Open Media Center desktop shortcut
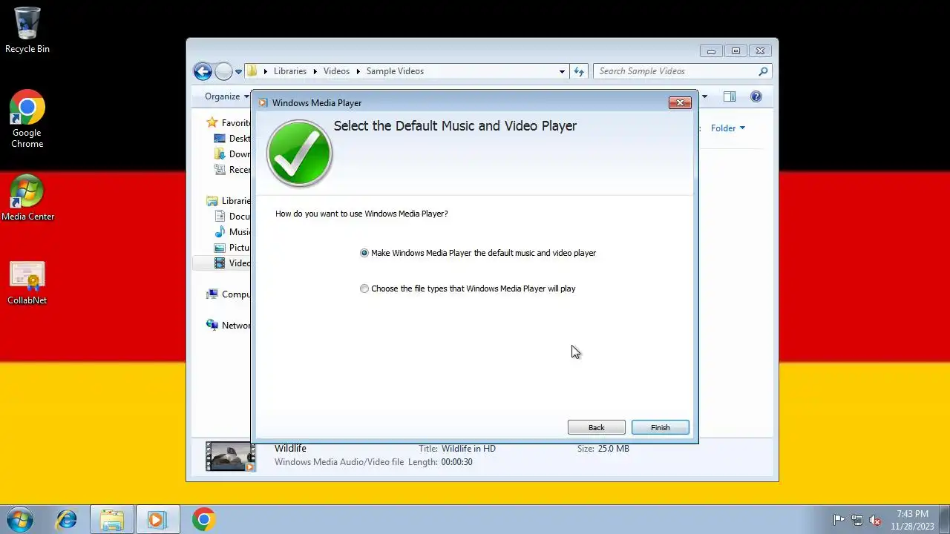The height and width of the screenshot is (534, 950). 27,198
